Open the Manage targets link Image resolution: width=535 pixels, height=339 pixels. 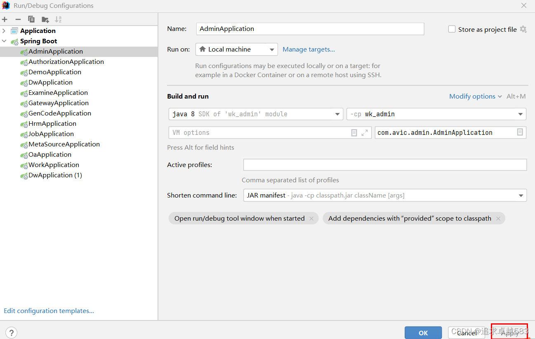[x=309, y=49]
